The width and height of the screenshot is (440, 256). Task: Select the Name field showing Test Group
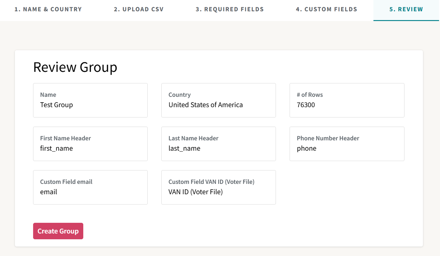coord(90,100)
